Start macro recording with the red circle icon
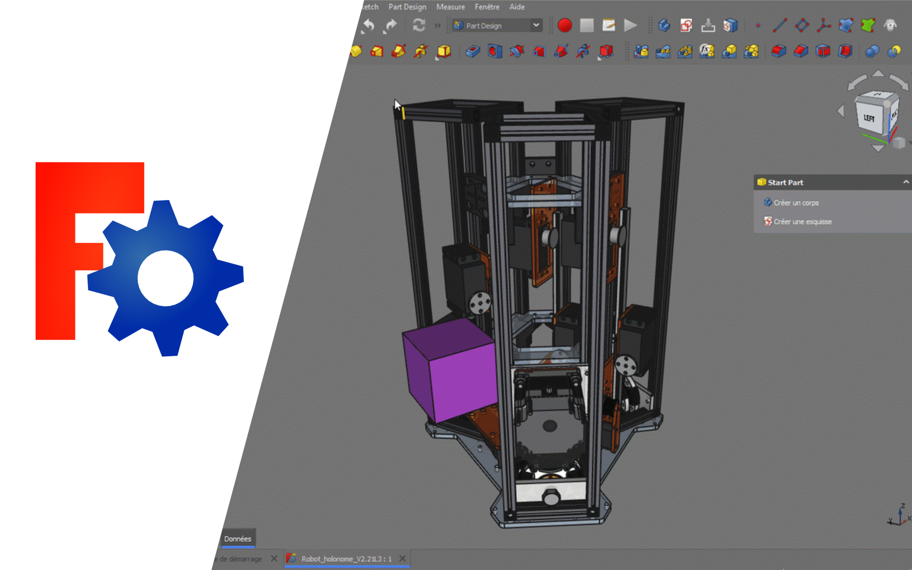Viewport: 912px width, 570px height. click(x=566, y=26)
